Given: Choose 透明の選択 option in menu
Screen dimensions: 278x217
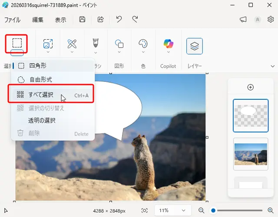Looking at the screenshot, I should [42, 121].
